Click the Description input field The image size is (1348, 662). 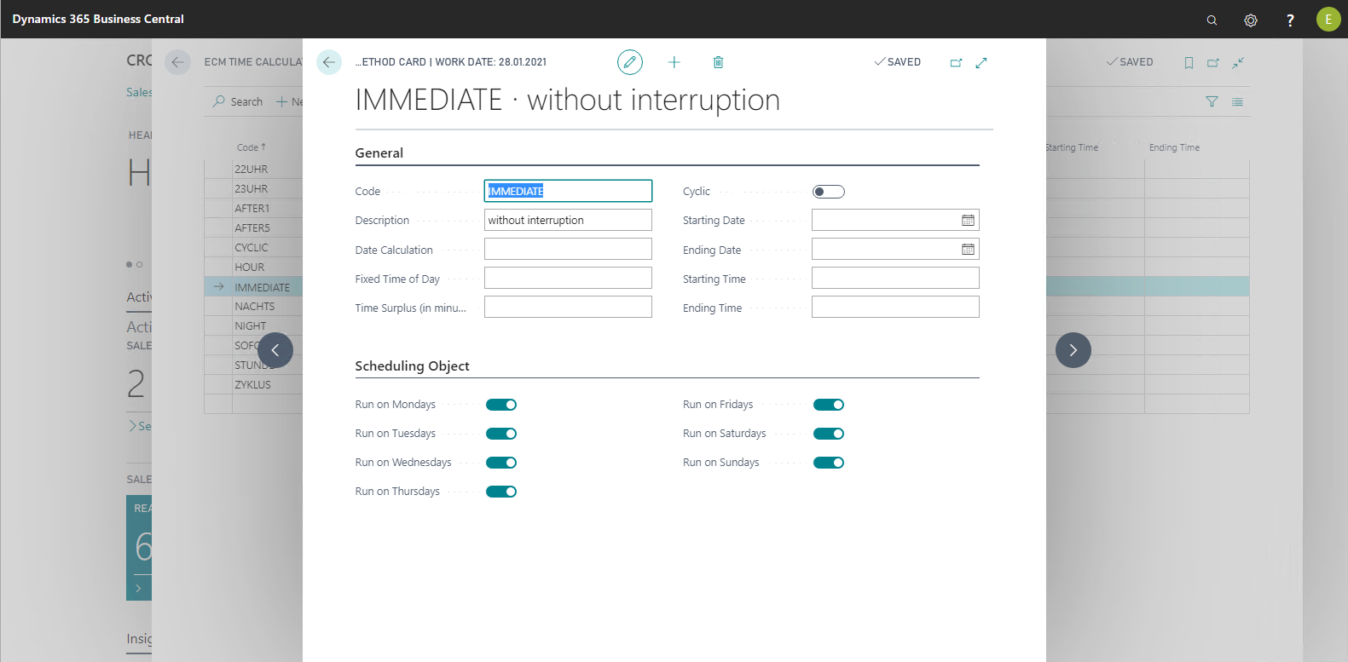tap(568, 221)
